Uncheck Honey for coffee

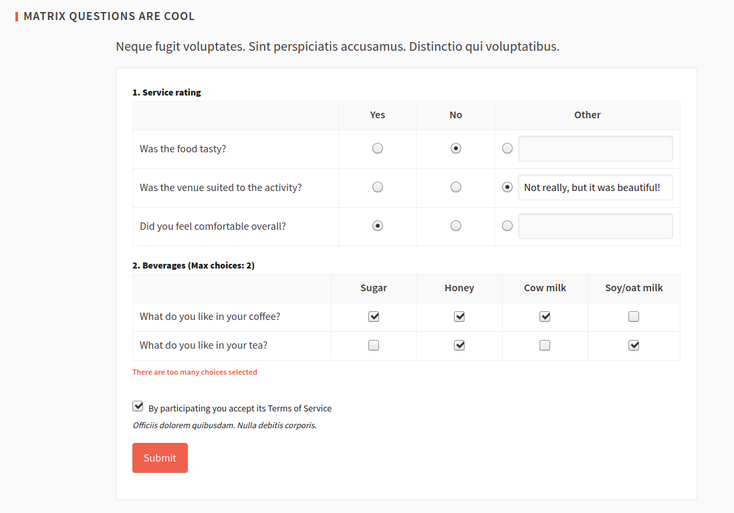[459, 317]
